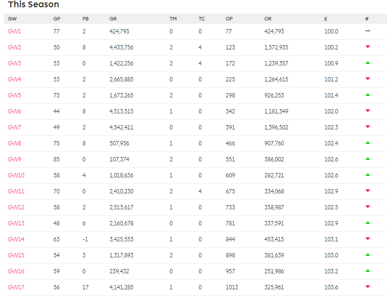Go to the GW5 gameweek link
391x300 pixels.
pyautogui.click(x=15, y=95)
